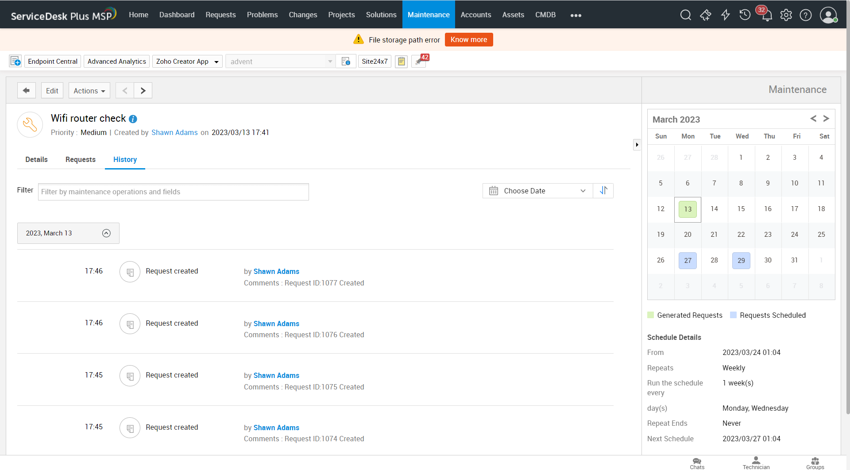Open the clipboard notes icon

(x=401, y=62)
